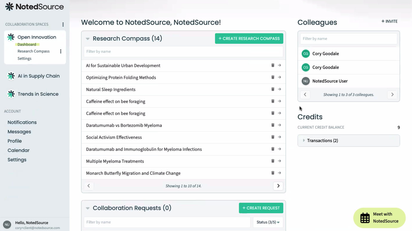Delete Monarch Butterfly Migration entry

[273, 173]
